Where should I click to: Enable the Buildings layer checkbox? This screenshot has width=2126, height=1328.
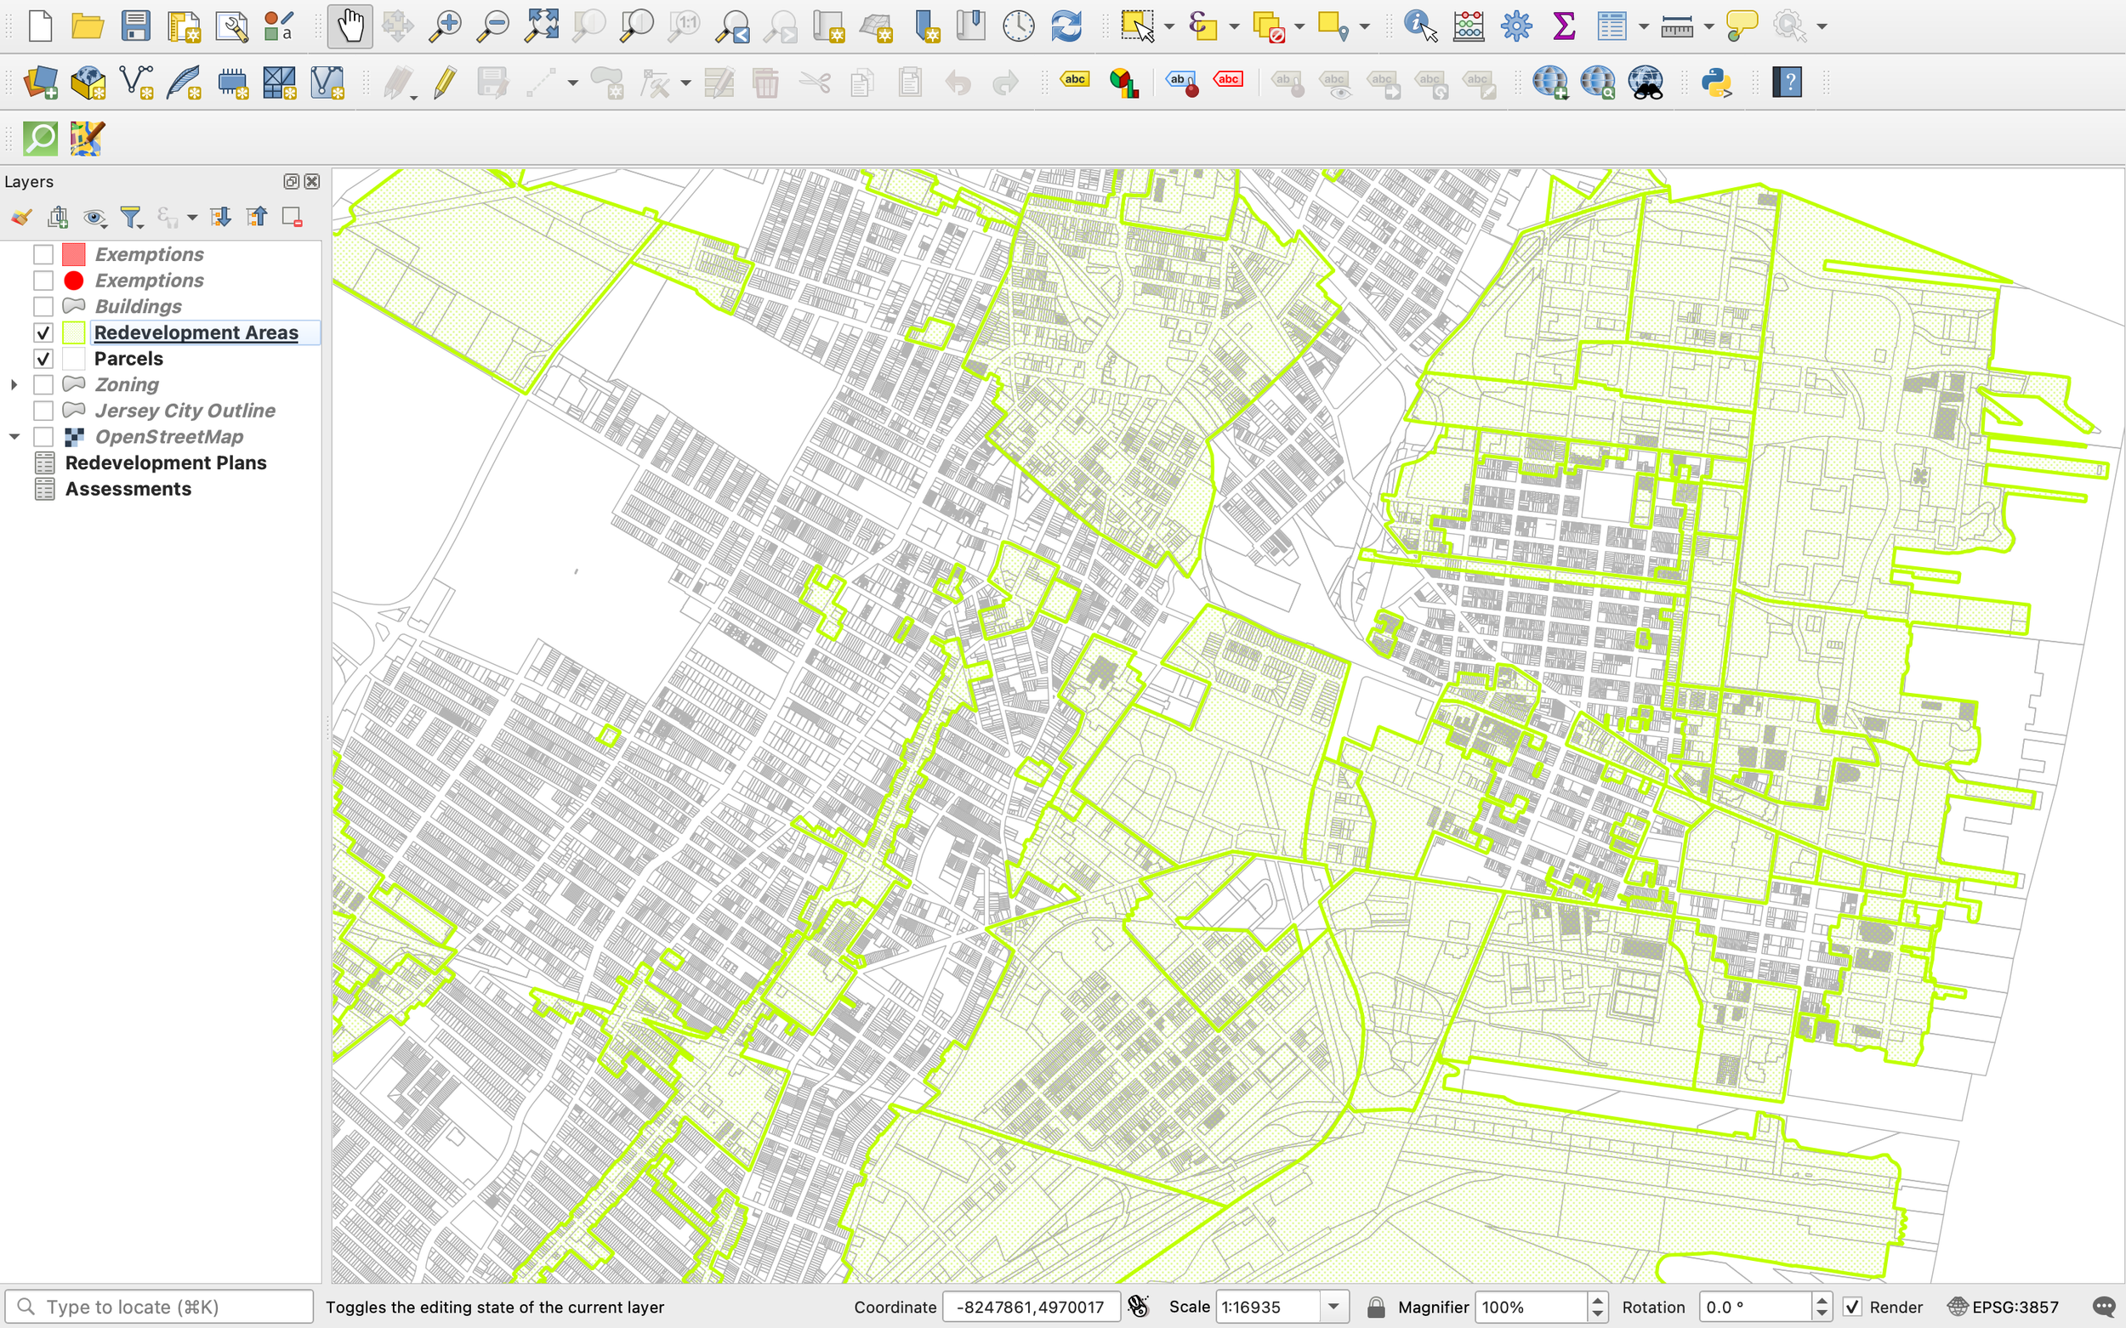pos(43,307)
